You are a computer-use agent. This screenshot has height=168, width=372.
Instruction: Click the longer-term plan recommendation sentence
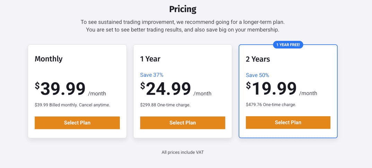coord(183,22)
